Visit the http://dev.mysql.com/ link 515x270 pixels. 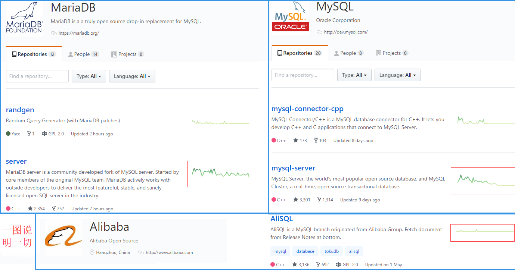click(x=346, y=32)
